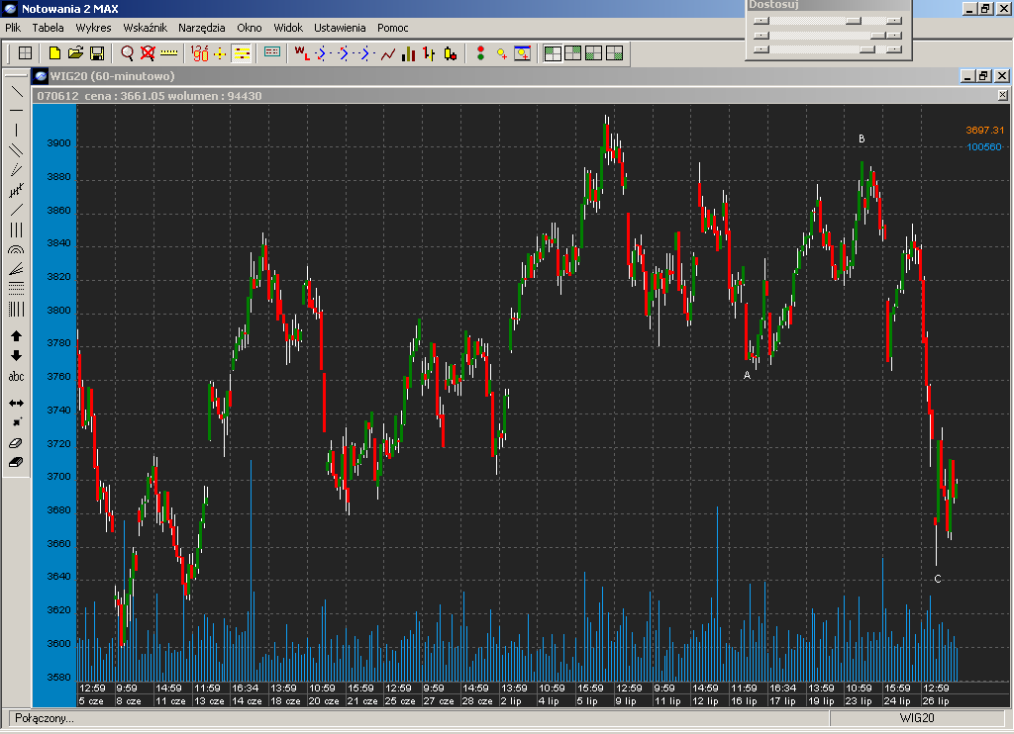This screenshot has width=1014, height=734.
Task: Select the up arrow marker tool
Action: [x=16, y=336]
